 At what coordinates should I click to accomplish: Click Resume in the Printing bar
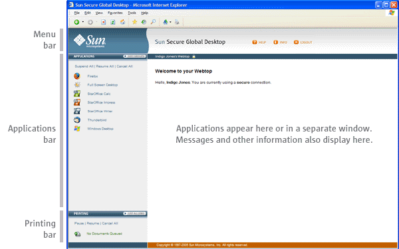(93, 223)
